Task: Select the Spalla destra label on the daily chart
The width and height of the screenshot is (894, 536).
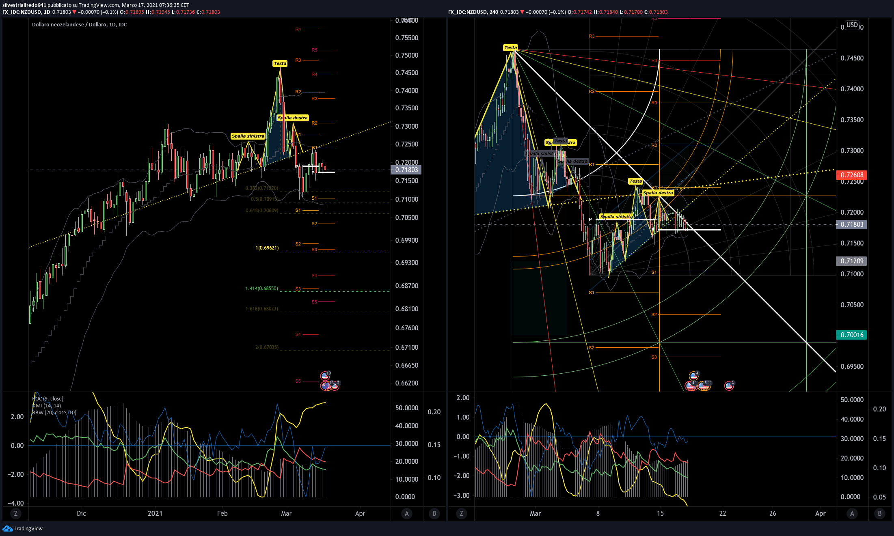Action: pos(293,118)
